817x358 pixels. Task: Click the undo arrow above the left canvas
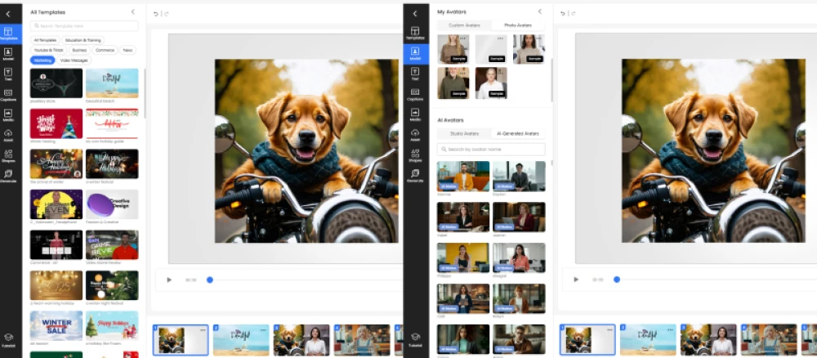(x=155, y=13)
